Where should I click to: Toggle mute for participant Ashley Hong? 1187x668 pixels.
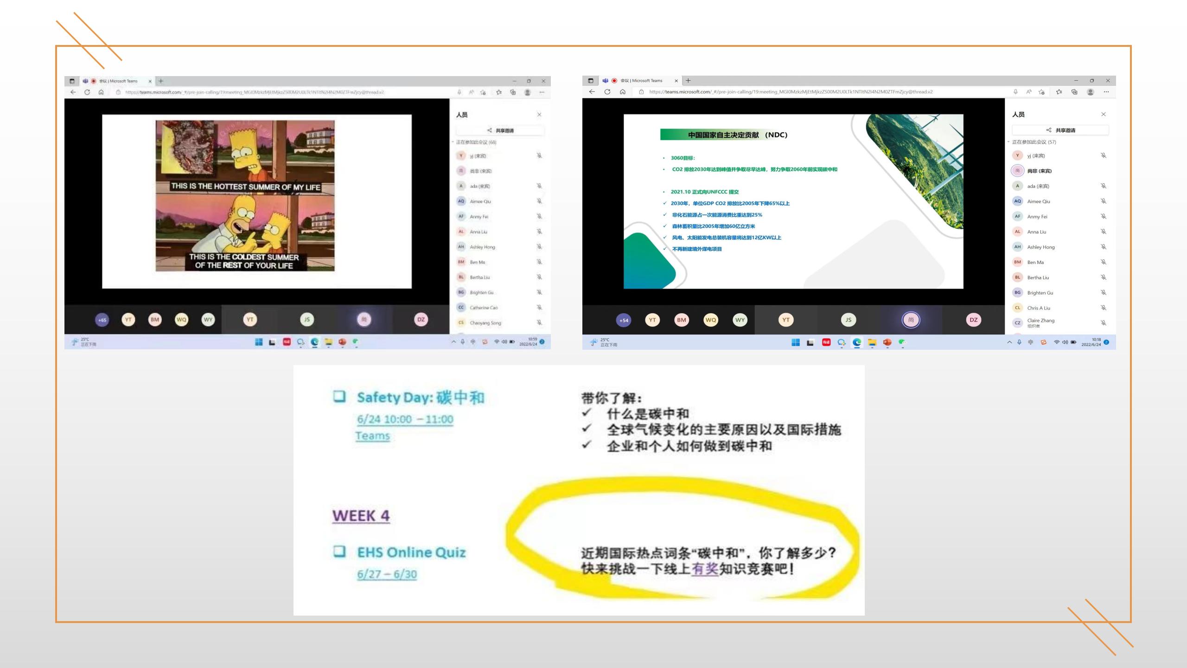[x=540, y=246]
